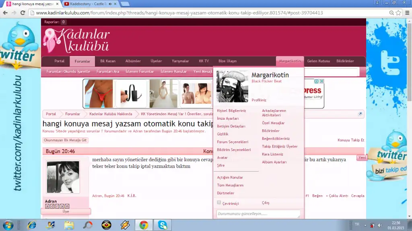Click the zoom magnifier icon in the address bar
The height and width of the screenshot is (231, 412).
391,13
